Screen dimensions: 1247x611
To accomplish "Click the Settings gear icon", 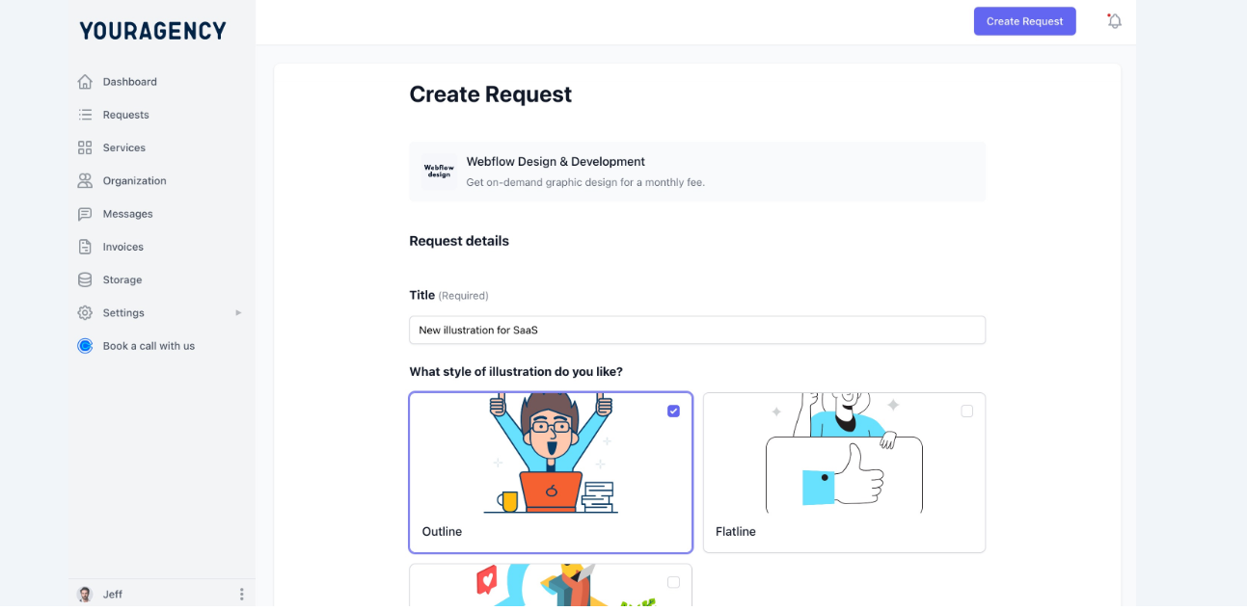I will 85,312.
